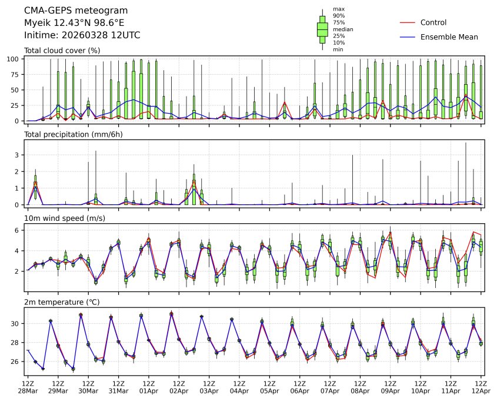Image resolution: width=497 pixels, height=401 pixels.
Task: Click the red Control line sample in legend
Action: point(408,23)
